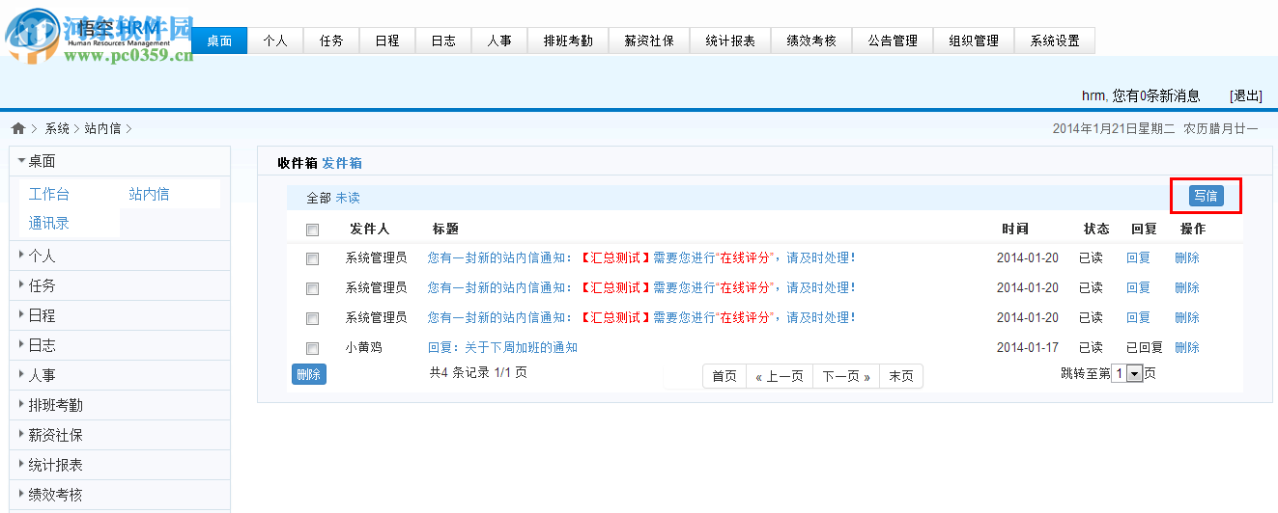Image resolution: width=1278 pixels, height=513 pixels.
Task: Go to 末页 last page button
Action: point(901,376)
